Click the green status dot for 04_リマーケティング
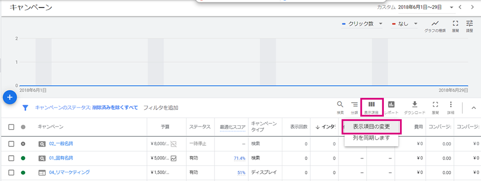 pos(23,173)
